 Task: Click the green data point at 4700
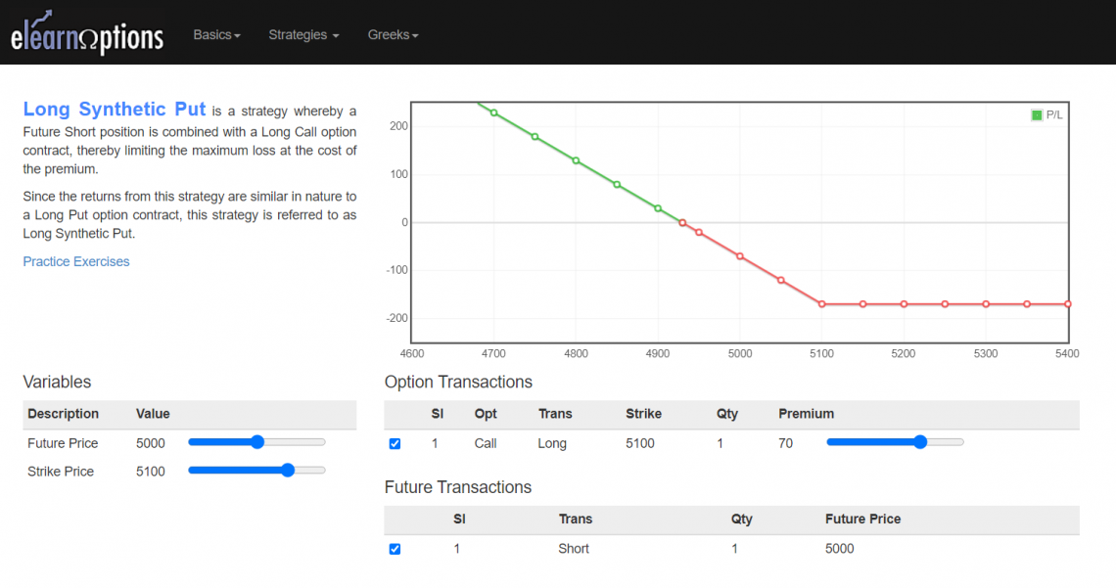[493, 113]
